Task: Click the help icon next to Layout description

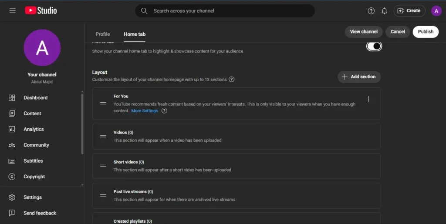Action: click(232, 80)
